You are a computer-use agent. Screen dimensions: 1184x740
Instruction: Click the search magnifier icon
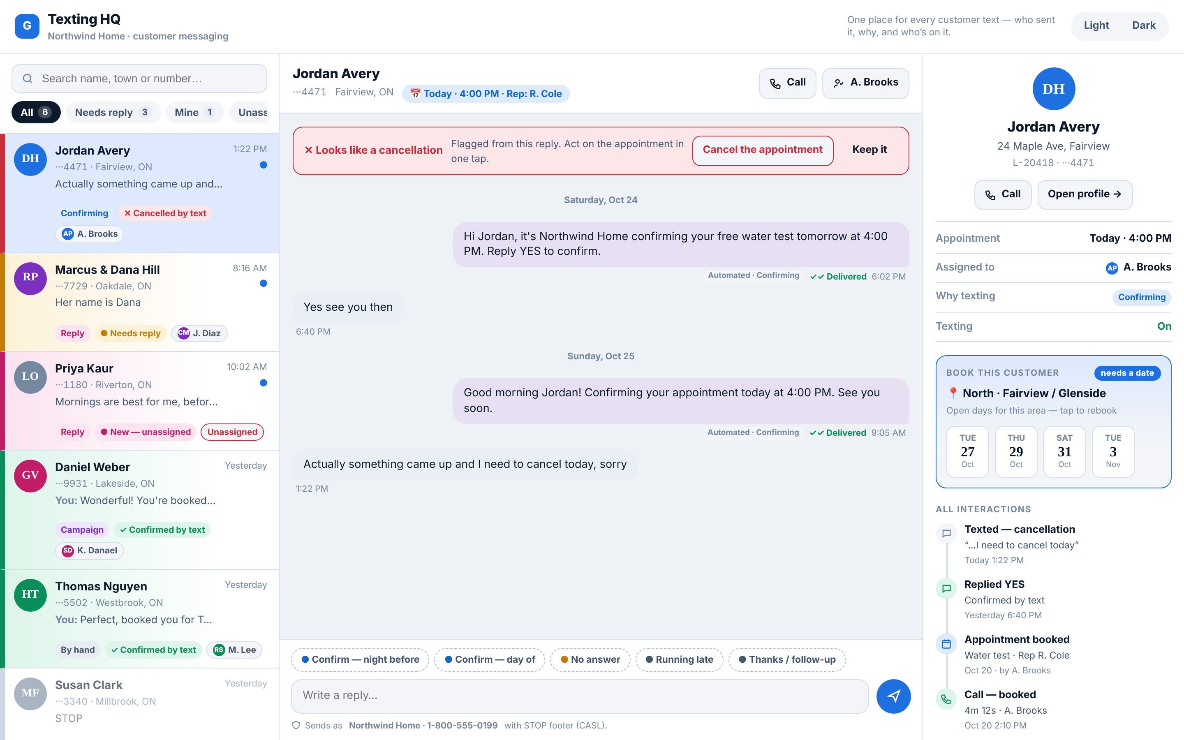click(x=28, y=78)
